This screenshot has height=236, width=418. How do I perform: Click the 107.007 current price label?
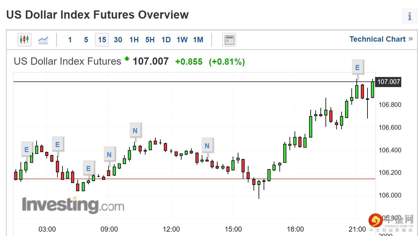(389, 82)
